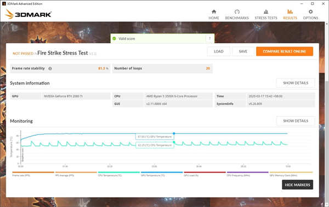329x207 pixels.
Task: Click the Valid score label
Action: point(127,38)
